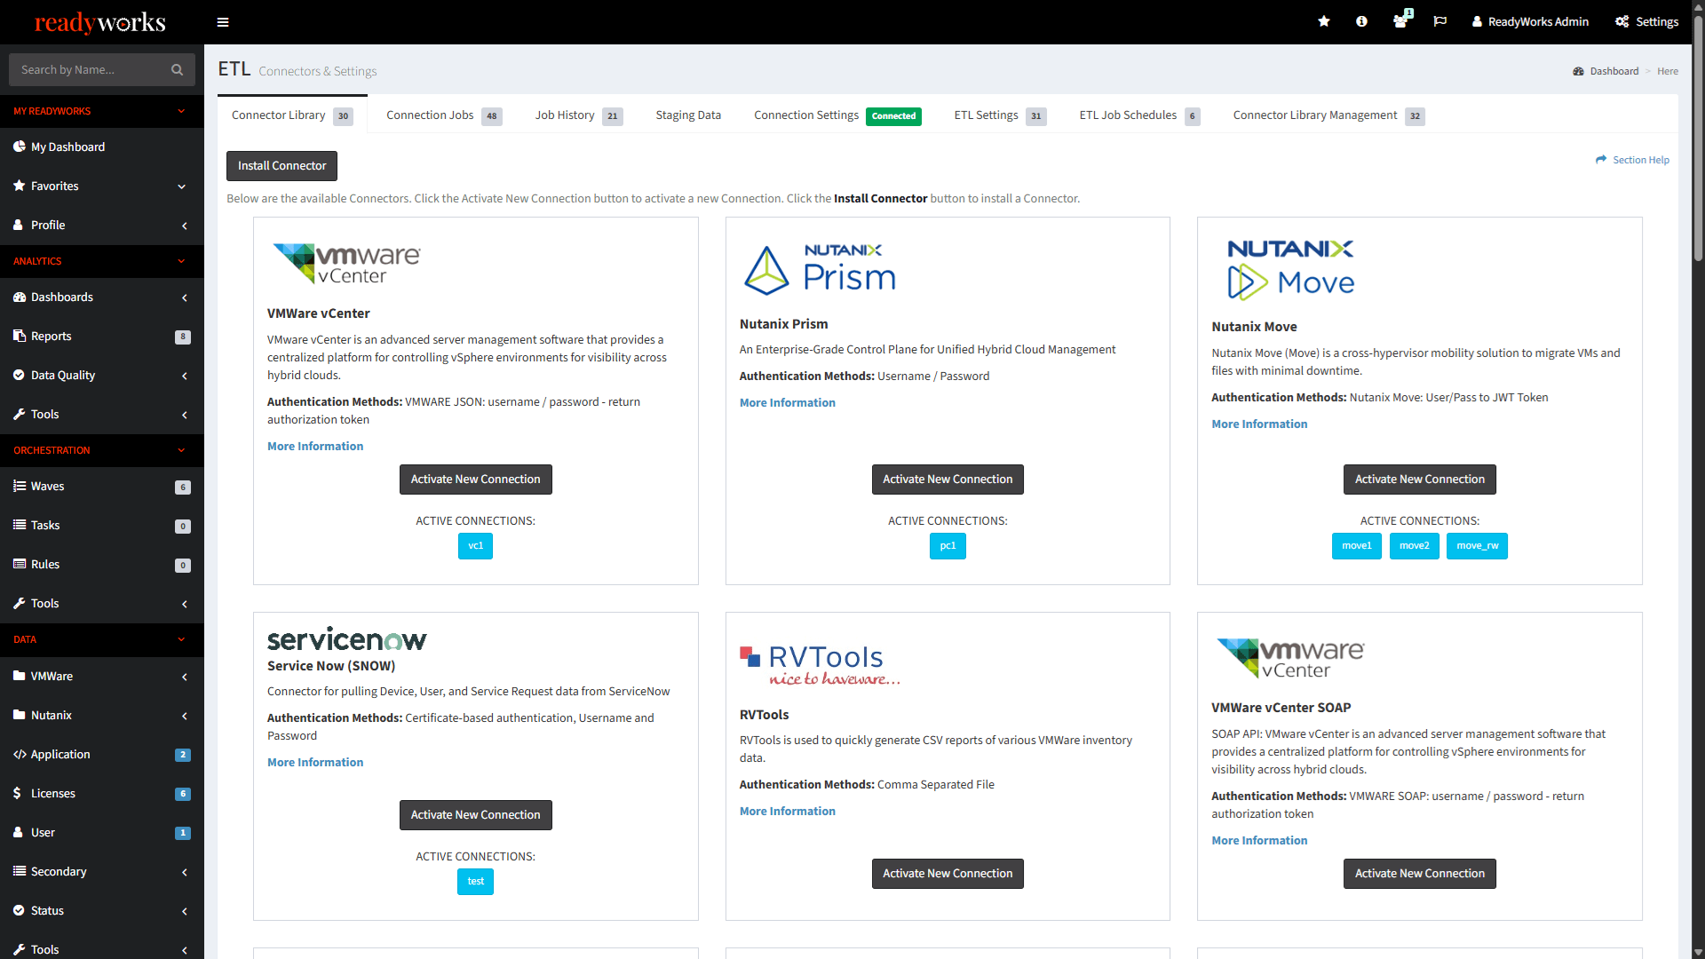Switch to the Connection Jobs tab
1705x959 pixels.
tap(444, 115)
